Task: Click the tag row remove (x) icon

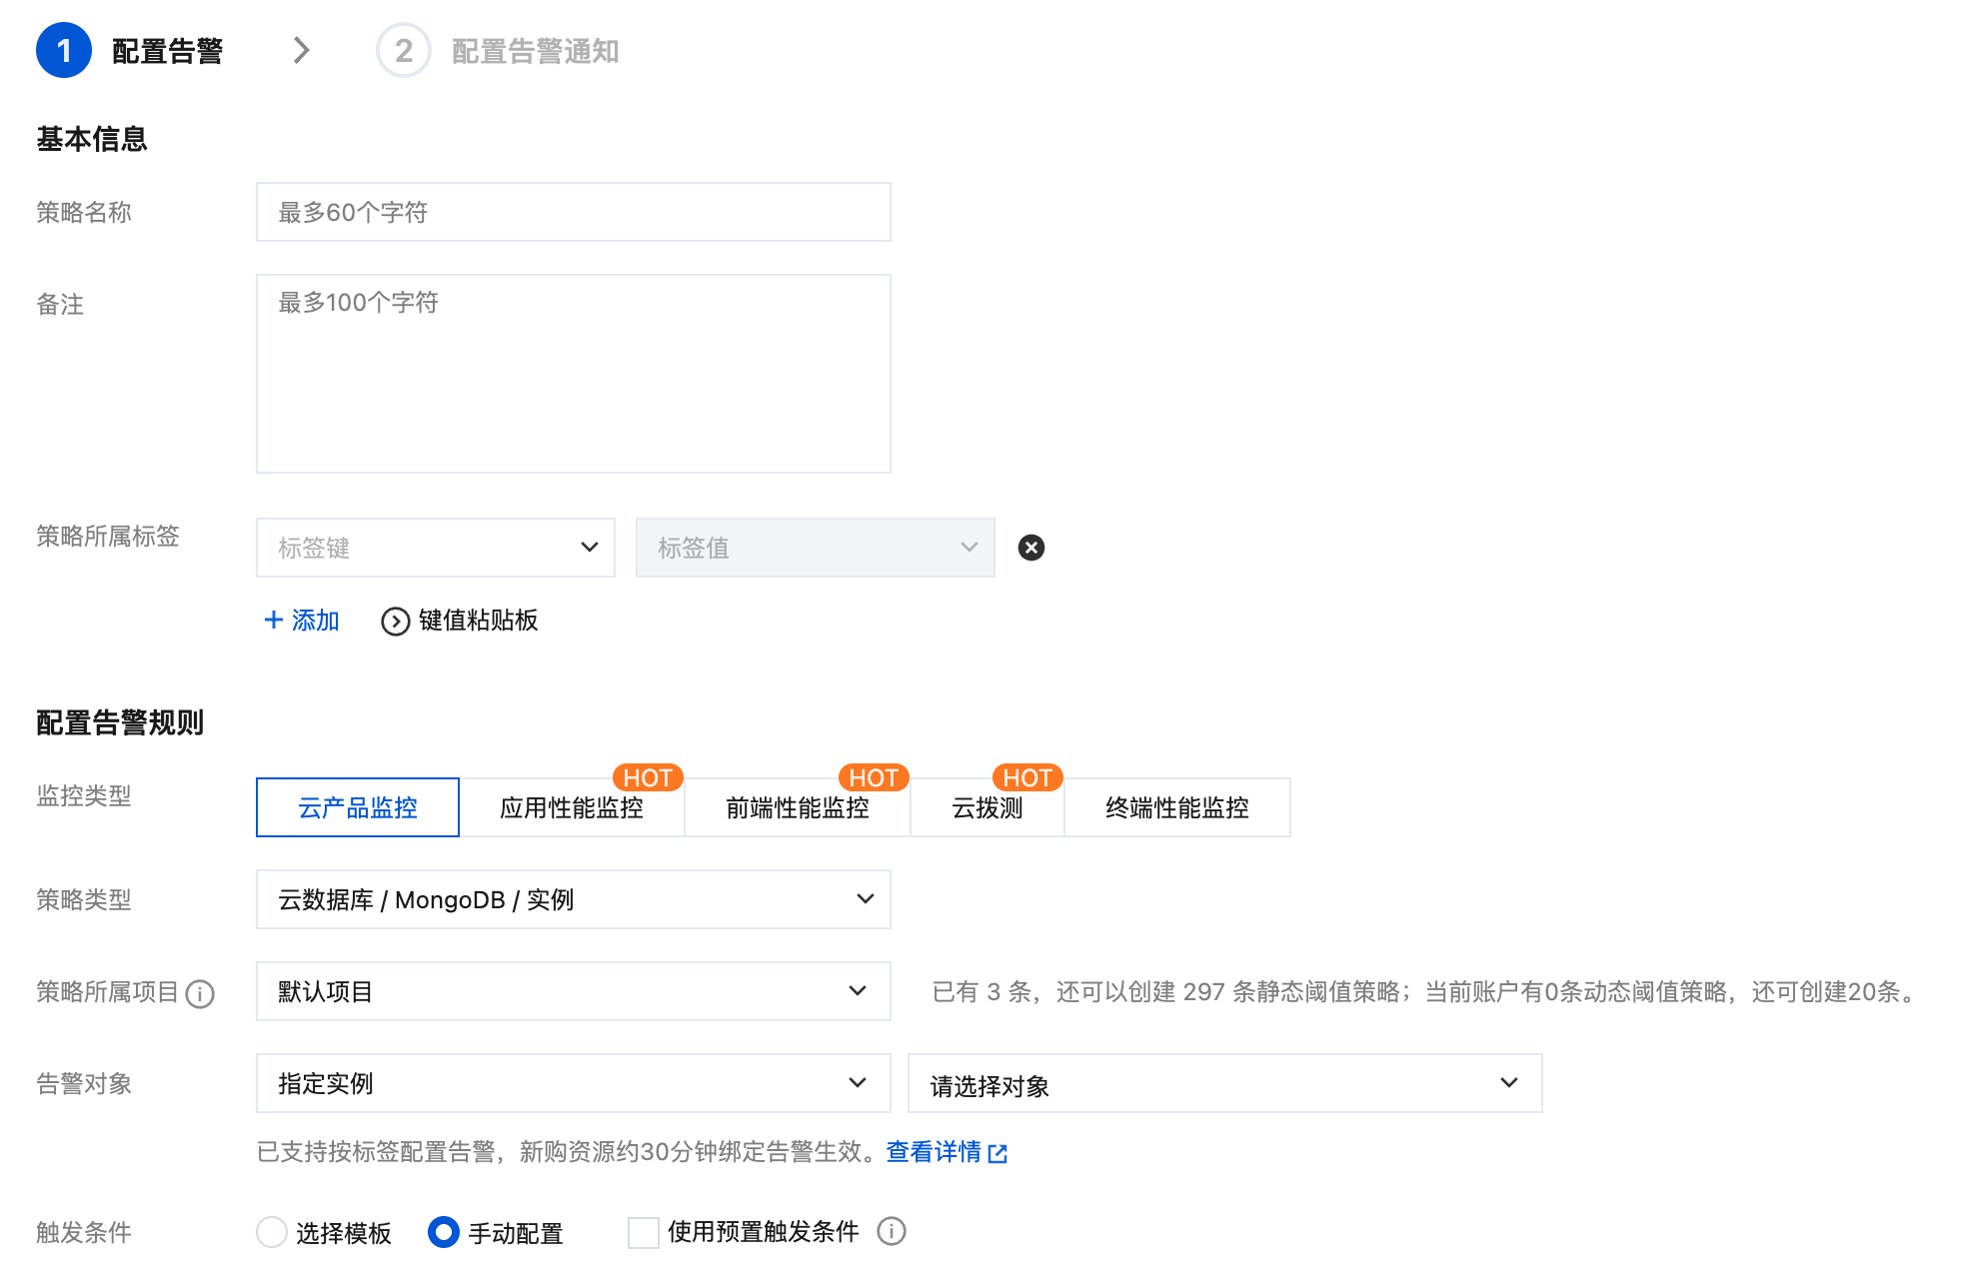Action: pos(1030,548)
